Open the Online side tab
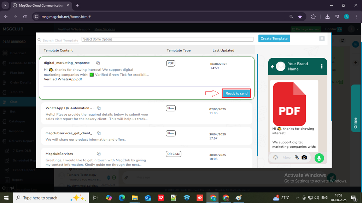362x203 pixels. tap(356, 108)
